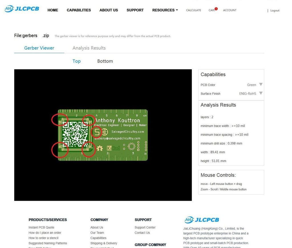
Task: Click the SC logo on PCB preview
Action: 101,132
